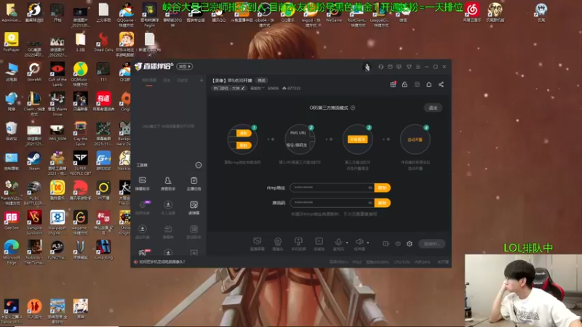Select the PotPlayer desktop icon
Image resolution: width=582 pixels, height=327 pixels.
(x=11, y=42)
